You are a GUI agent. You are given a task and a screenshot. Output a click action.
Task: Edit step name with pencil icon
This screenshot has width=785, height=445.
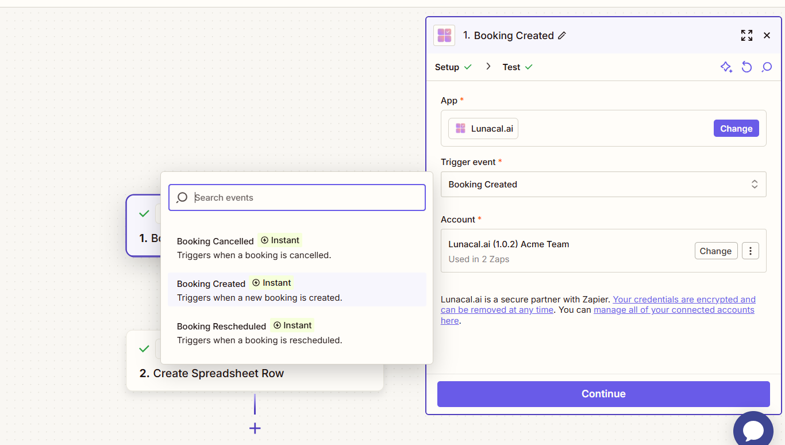click(x=562, y=36)
